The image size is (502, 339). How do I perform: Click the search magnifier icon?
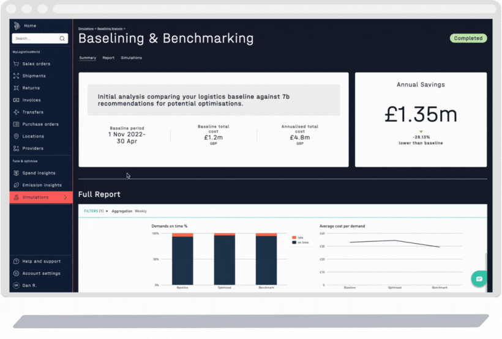click(62, 38)
